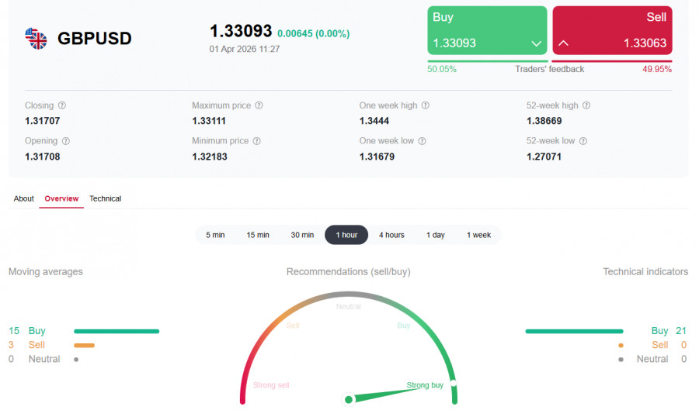
Task: Click the info icon beside One week low
Action: click(423, 141)
